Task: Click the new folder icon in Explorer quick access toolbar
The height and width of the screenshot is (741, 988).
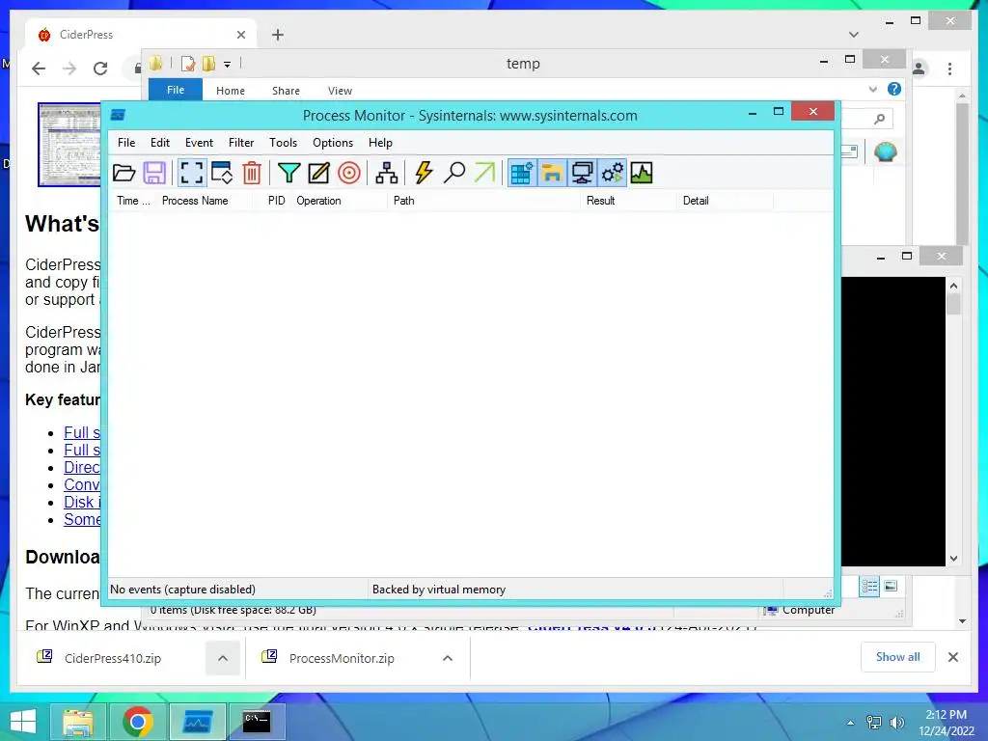Action: (x=208, y=64)
